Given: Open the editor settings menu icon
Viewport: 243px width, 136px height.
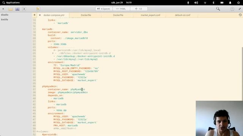Looking at the screenshot, I should click(232, 9).
